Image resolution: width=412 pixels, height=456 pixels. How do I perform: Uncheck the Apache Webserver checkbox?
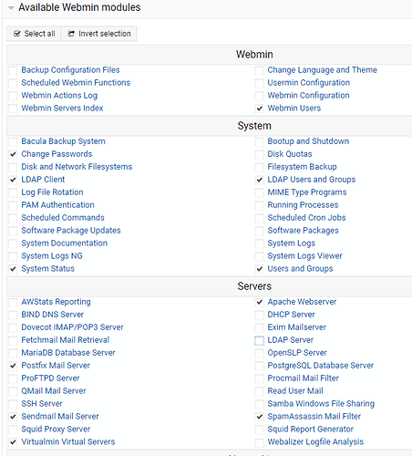coord(259,302)
